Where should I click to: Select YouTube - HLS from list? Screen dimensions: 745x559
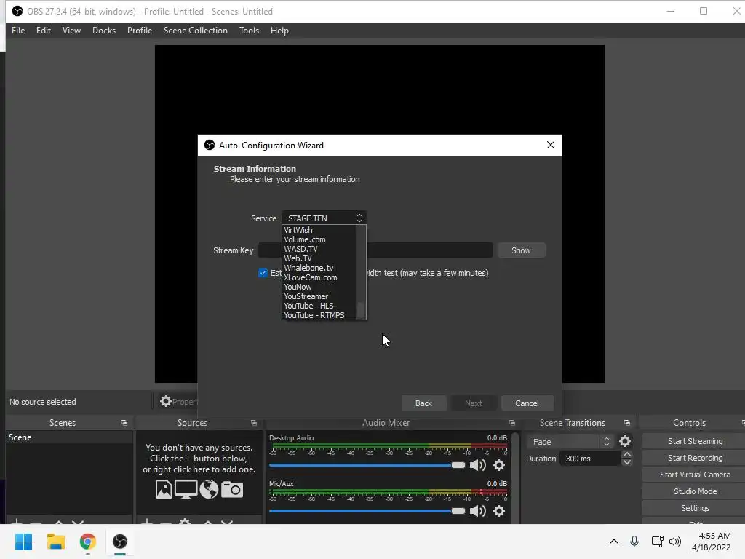(319, 306)
